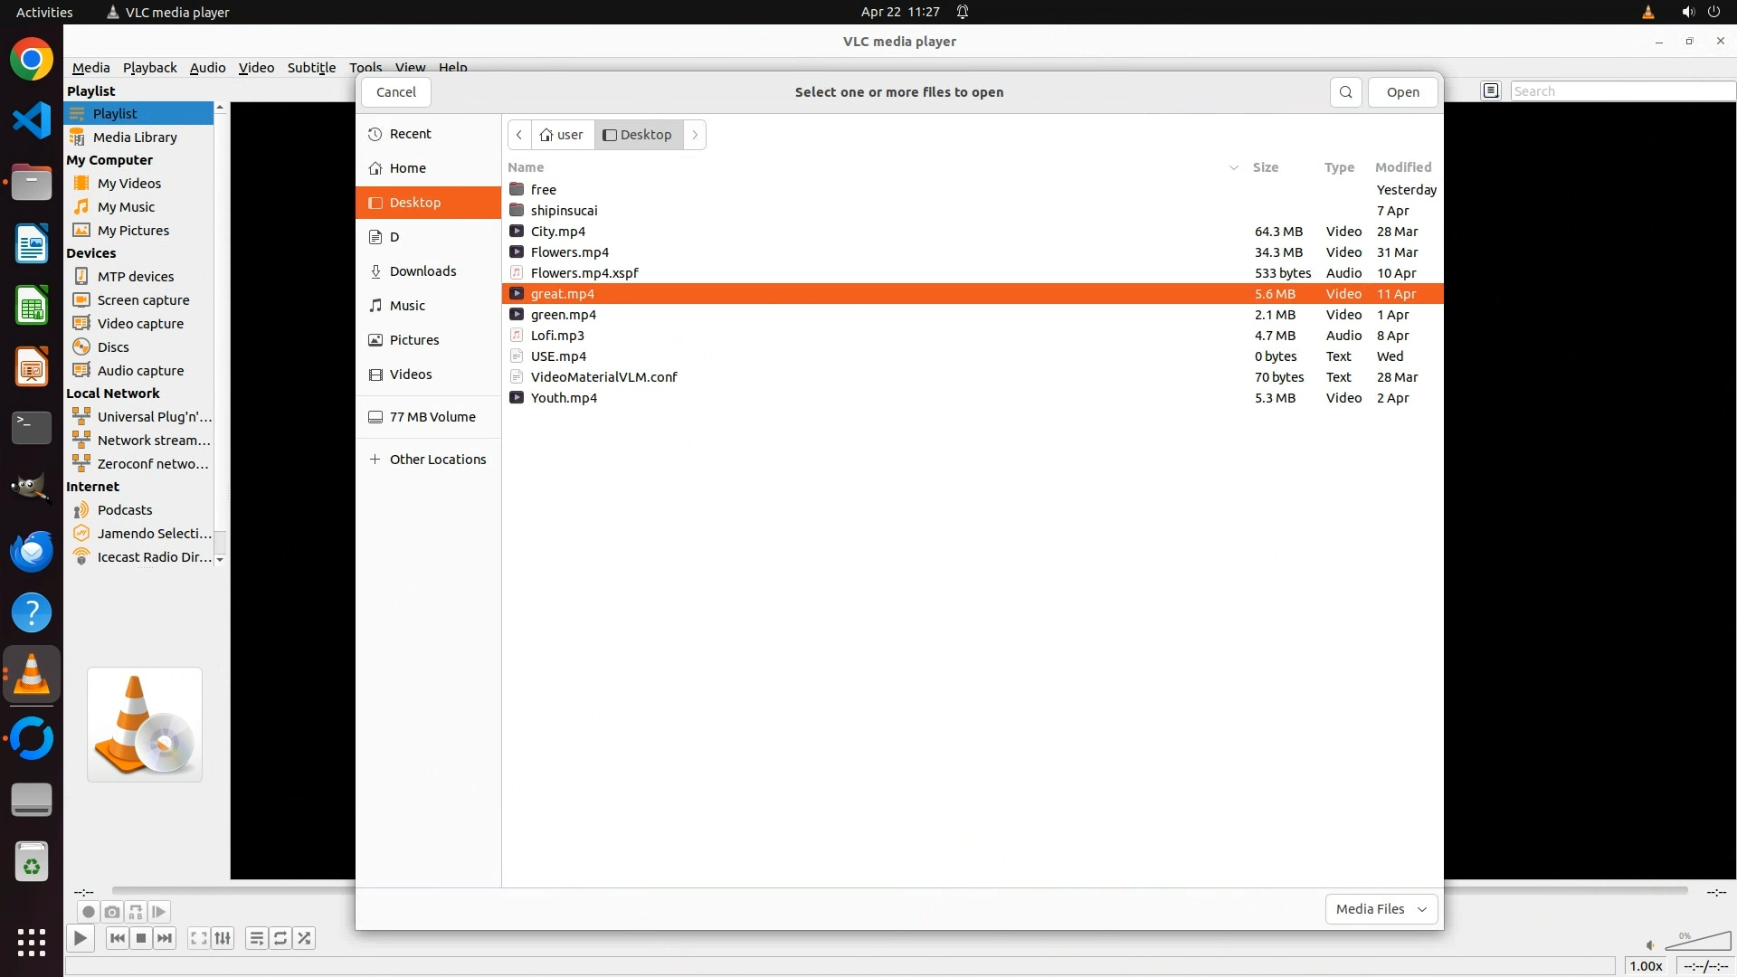The height and width of the screenshot is (977, 1737).
Task: Click the Cancel button
Action: [x=395, y=92]
